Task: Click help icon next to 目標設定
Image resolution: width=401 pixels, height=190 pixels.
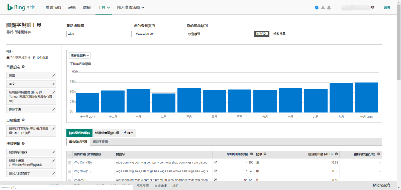Action: tap(23, 67)
